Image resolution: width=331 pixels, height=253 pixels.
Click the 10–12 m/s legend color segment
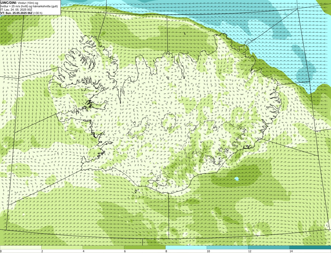(228, 247)
